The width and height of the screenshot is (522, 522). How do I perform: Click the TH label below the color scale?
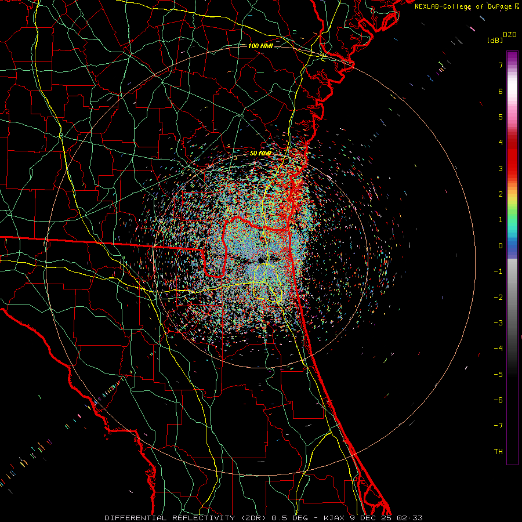click(x=498, y=452)
